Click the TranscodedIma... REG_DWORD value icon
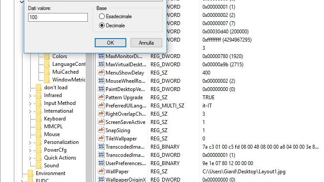Image resolution: width=324 pixels, height=182 pixels. click(101, 155)
